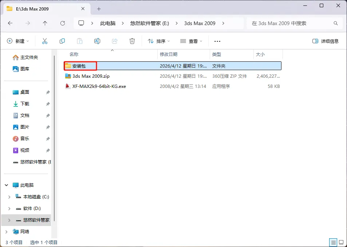Click the navigation pane scrollbar
This screenshot has height=247, width=347.
coord(55,138)
